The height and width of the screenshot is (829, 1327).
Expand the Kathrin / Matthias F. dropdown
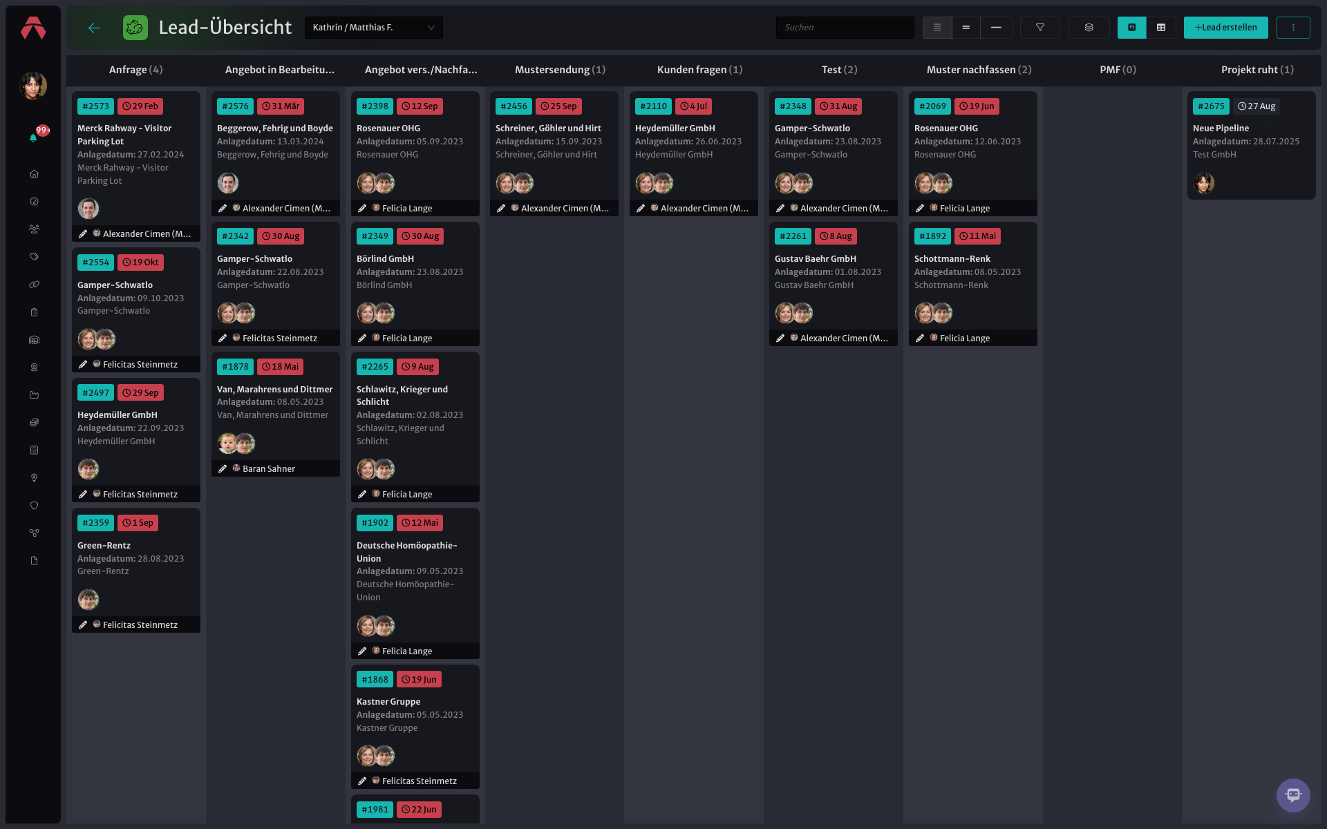point(373,28)
